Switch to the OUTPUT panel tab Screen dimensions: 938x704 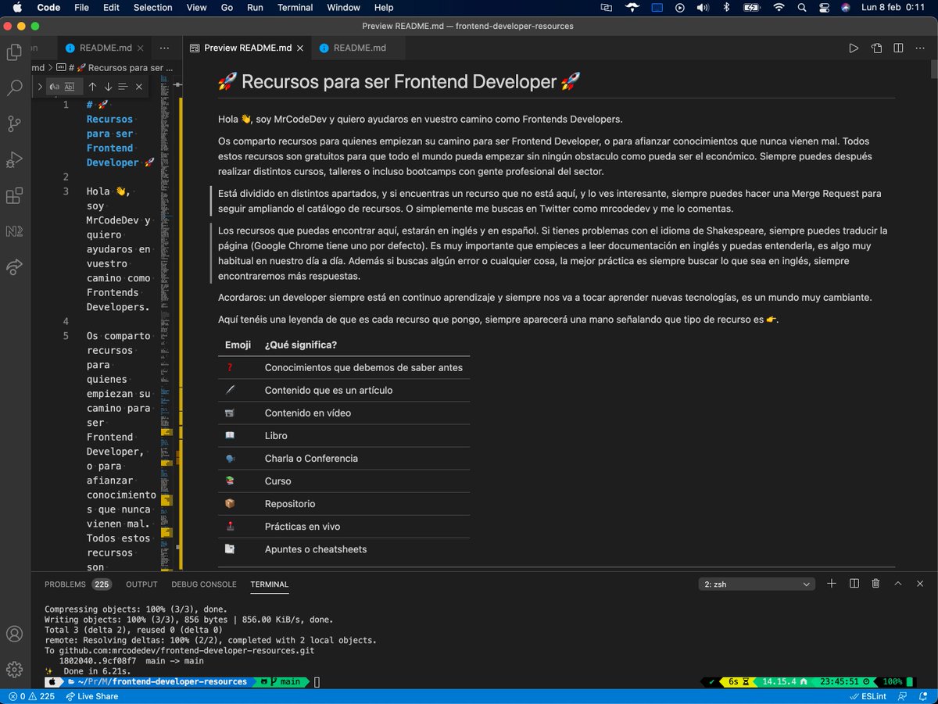pyautogui.click(x=141, y=584)
